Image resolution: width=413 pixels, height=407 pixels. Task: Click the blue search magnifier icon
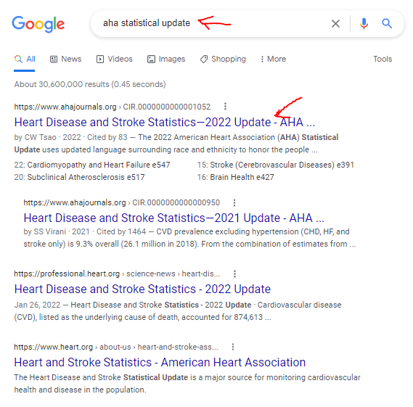pyautogui.click(x=387, y=23)
